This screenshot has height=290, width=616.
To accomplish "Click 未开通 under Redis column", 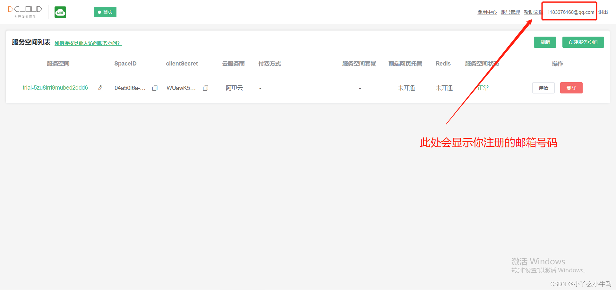I will pyautogui.click(x=444, y=88).
